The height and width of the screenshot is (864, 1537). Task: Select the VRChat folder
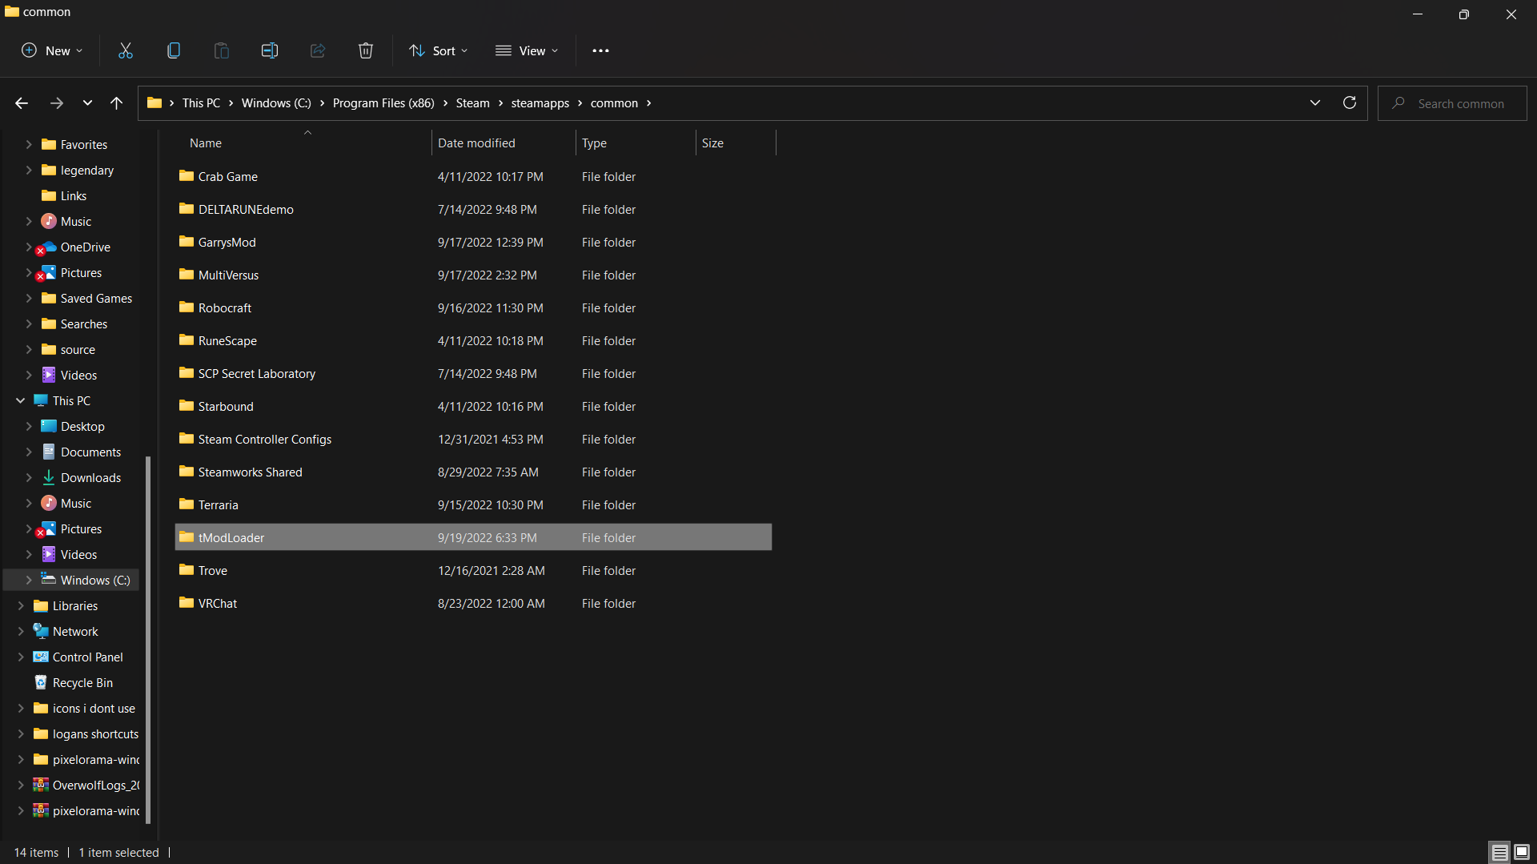click(473, 603)
